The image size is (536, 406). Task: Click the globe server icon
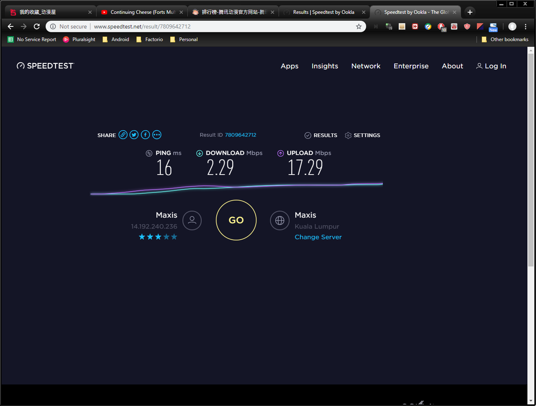(x=279, y=220)
